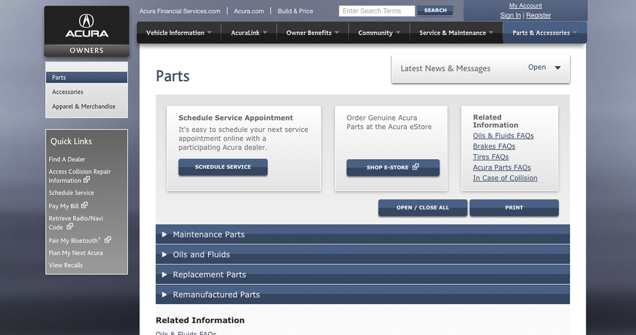Image resolution: width=636 pixels, height=335 pixels.
Task: Expand the Oils and Fluids section
Action: click(x=201, y=255)
